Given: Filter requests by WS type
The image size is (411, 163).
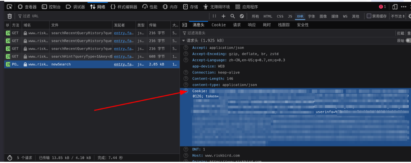Looking at the screenshot, I should 345,16.
